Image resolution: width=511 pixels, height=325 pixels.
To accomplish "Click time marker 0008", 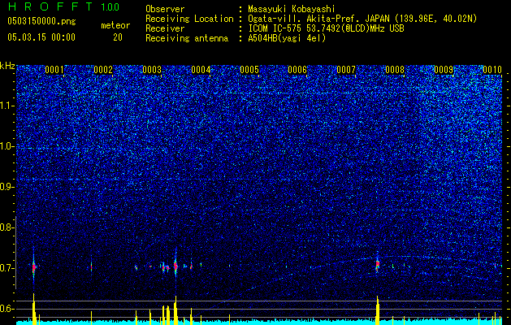I will coord(395,70).
